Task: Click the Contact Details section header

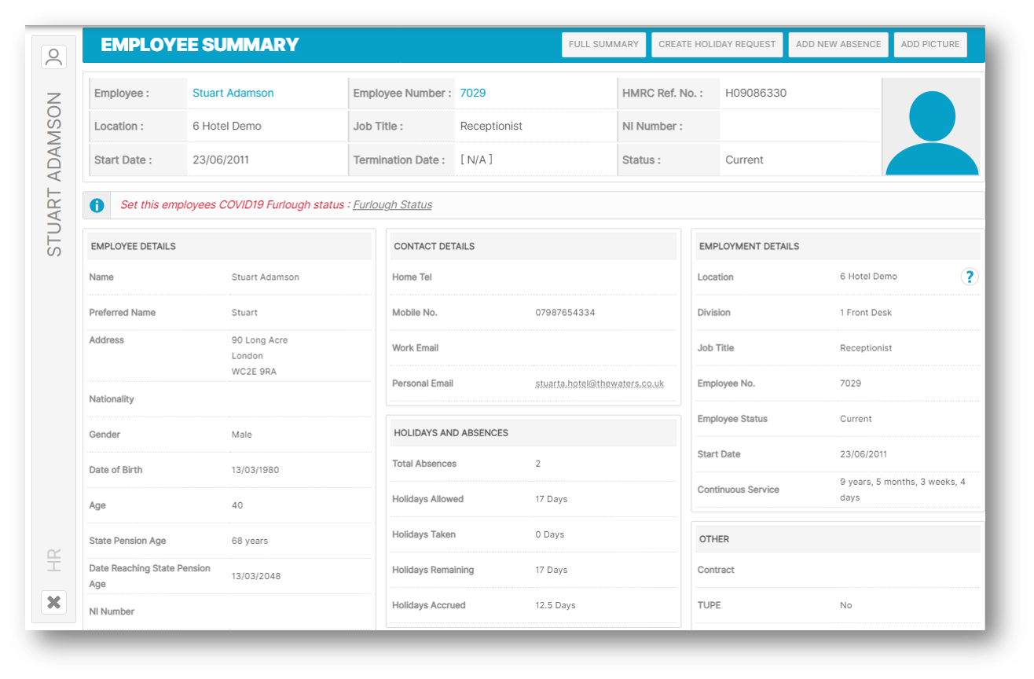Action: 434,246
